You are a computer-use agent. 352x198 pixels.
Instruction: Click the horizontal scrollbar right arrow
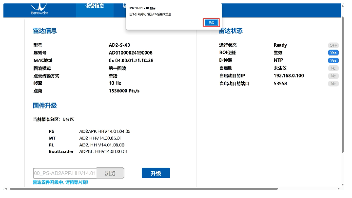pyautogui.click(x=338, y=189)
